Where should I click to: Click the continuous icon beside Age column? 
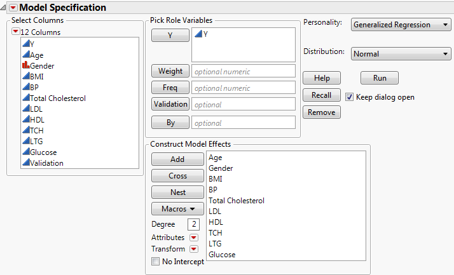coord(25,55)
